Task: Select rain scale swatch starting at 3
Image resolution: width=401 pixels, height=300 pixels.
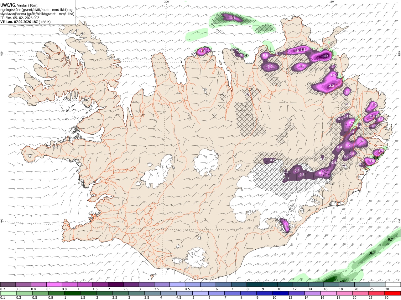Action: 136,293
